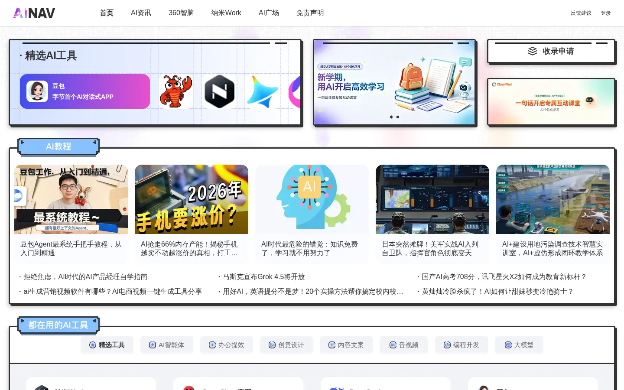
Task: Click the 精选AI工具 heading
Action: pos(51,55)
